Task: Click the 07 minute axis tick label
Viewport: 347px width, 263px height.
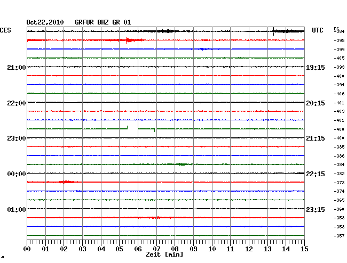Action: point(156,249)
